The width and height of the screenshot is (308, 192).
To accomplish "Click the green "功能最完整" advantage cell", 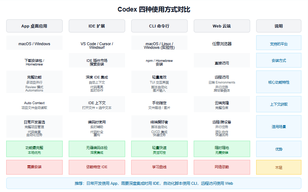I will (34, 149).
